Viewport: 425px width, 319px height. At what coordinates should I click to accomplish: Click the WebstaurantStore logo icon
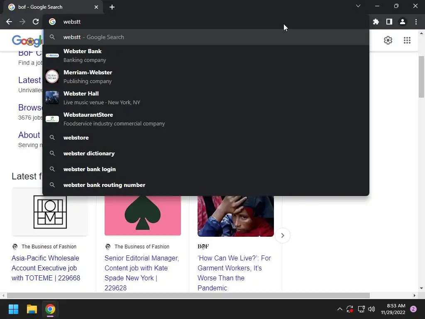click(x=52, y=119)
